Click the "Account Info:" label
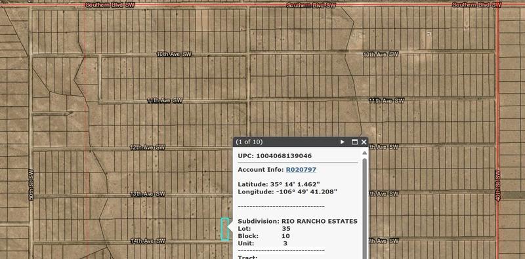Viewport: 525px width, 259px height. click(x=261, y=170)
